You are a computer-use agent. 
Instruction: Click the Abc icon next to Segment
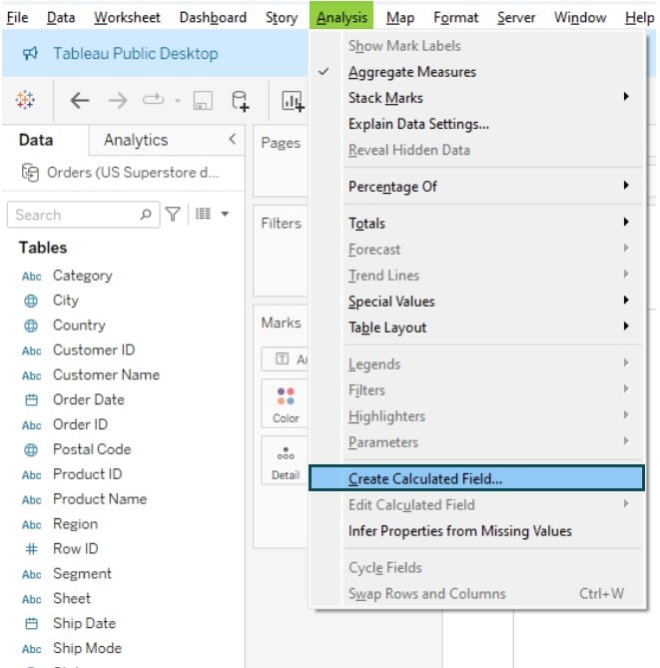(x=32, y=575)
